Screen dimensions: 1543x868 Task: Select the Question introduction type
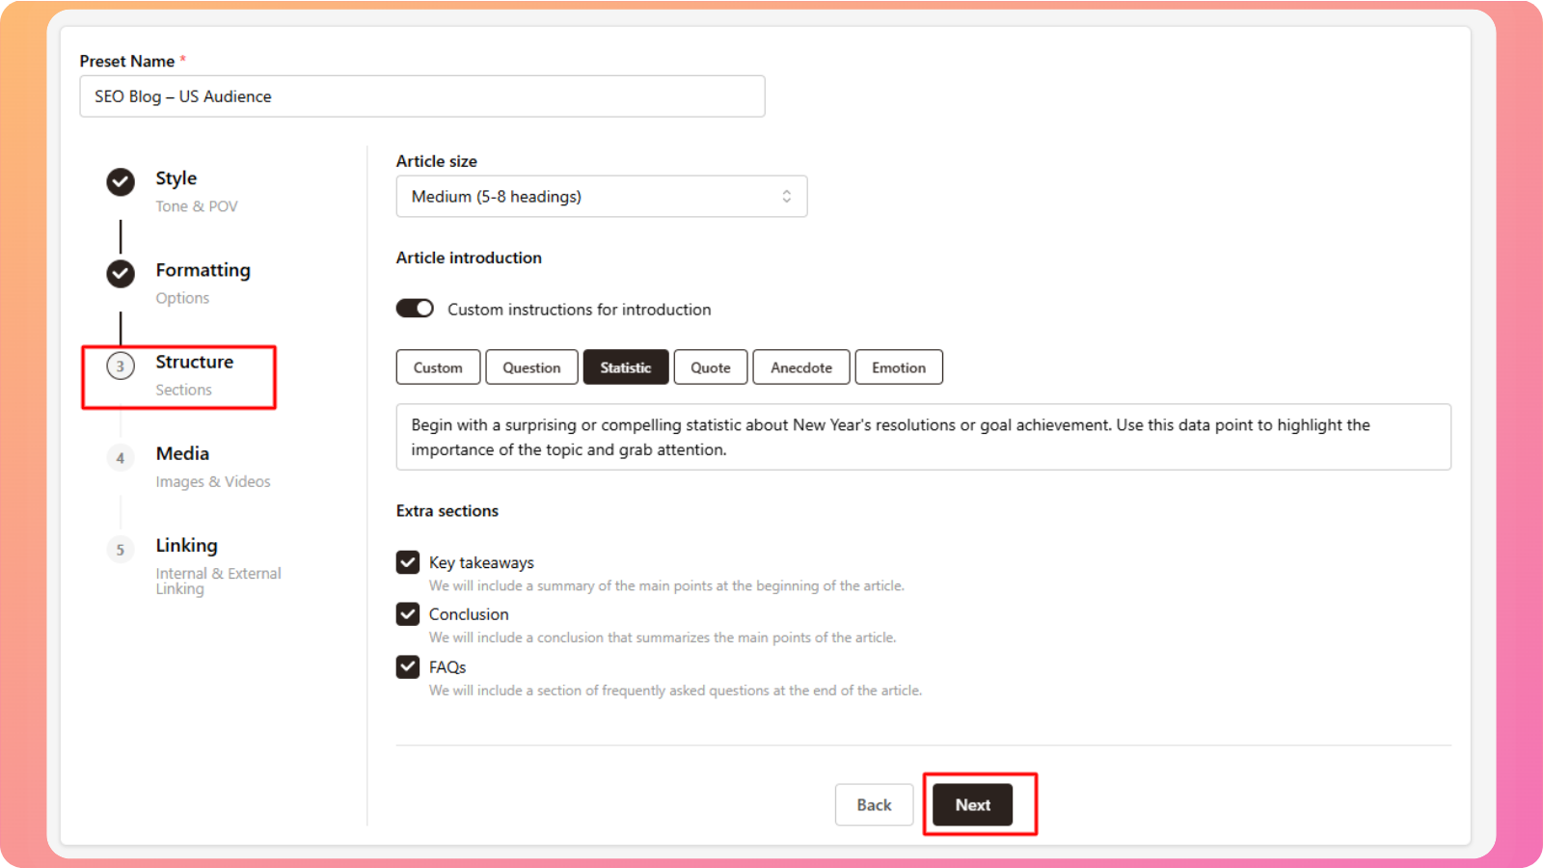[531, 367]
